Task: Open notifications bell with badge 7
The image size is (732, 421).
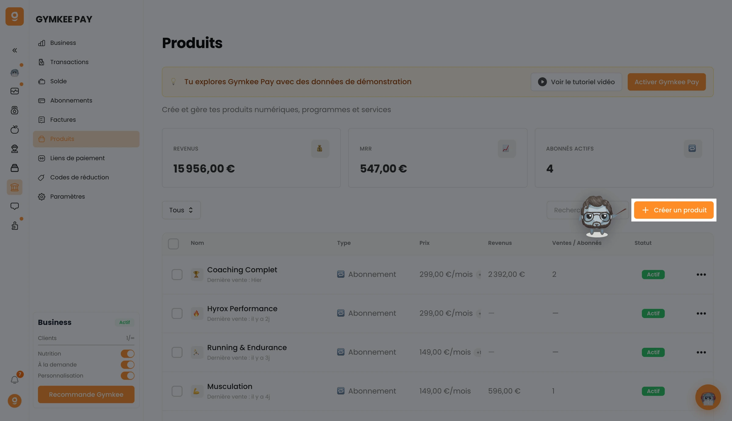Action: (x=15, y=380)
